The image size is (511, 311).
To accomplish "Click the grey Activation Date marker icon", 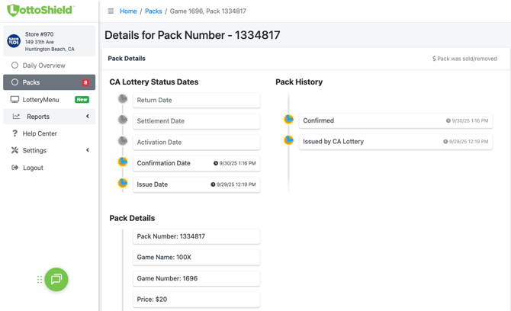I will 123,141.
